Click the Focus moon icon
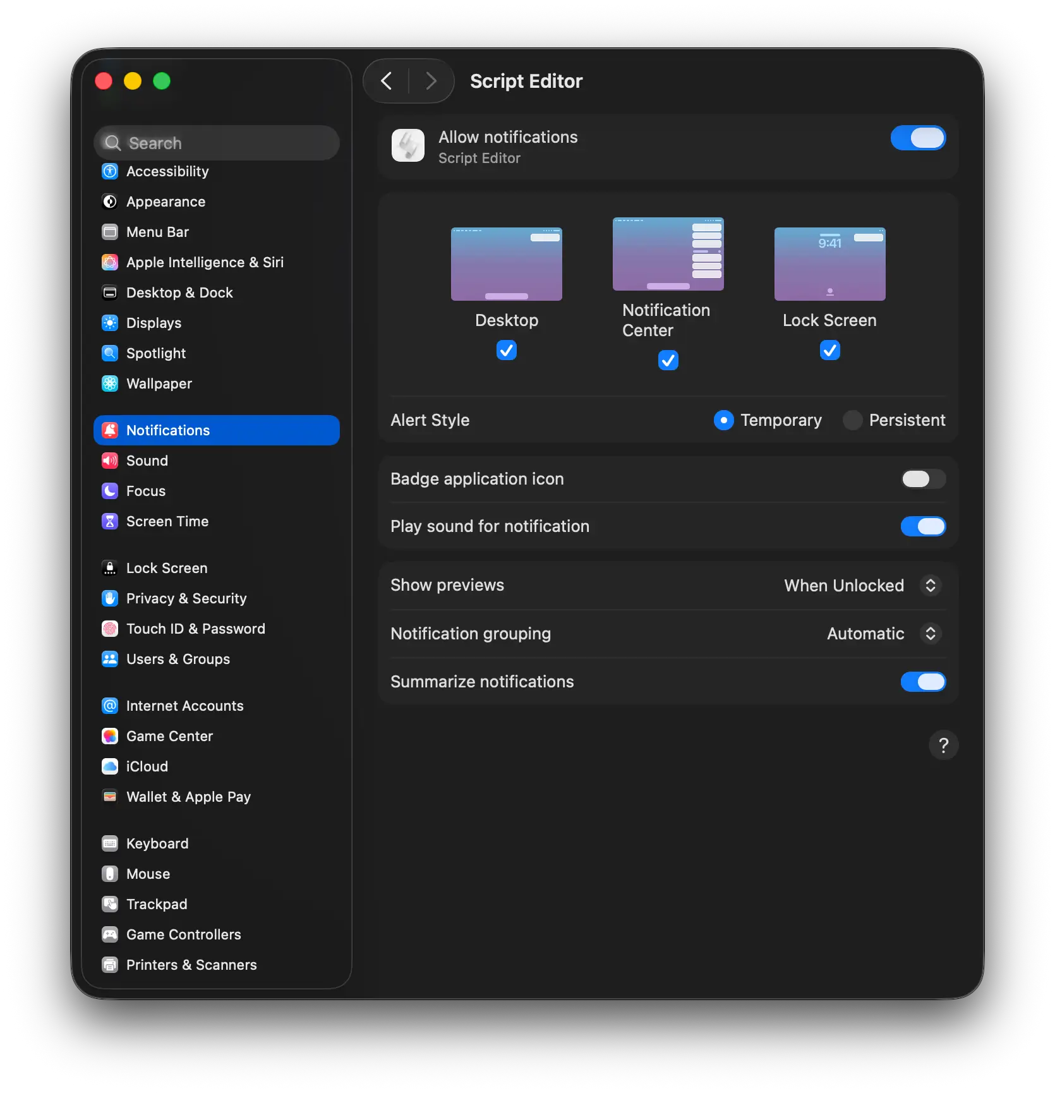 [110, 491]
